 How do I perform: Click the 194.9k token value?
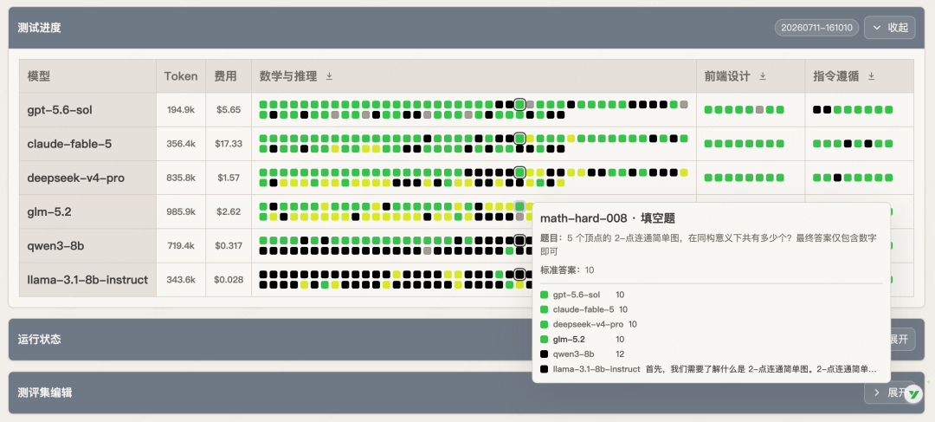point(181,110)
